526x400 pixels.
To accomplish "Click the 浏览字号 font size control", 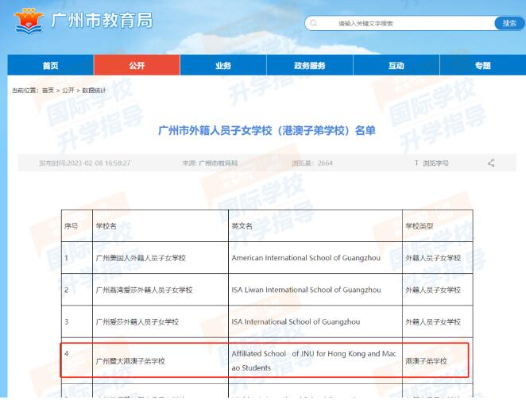I will [431, 163].
